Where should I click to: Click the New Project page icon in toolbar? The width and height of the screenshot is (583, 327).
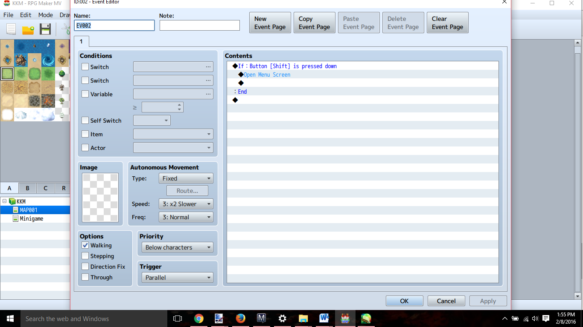[x=11, y=29]
